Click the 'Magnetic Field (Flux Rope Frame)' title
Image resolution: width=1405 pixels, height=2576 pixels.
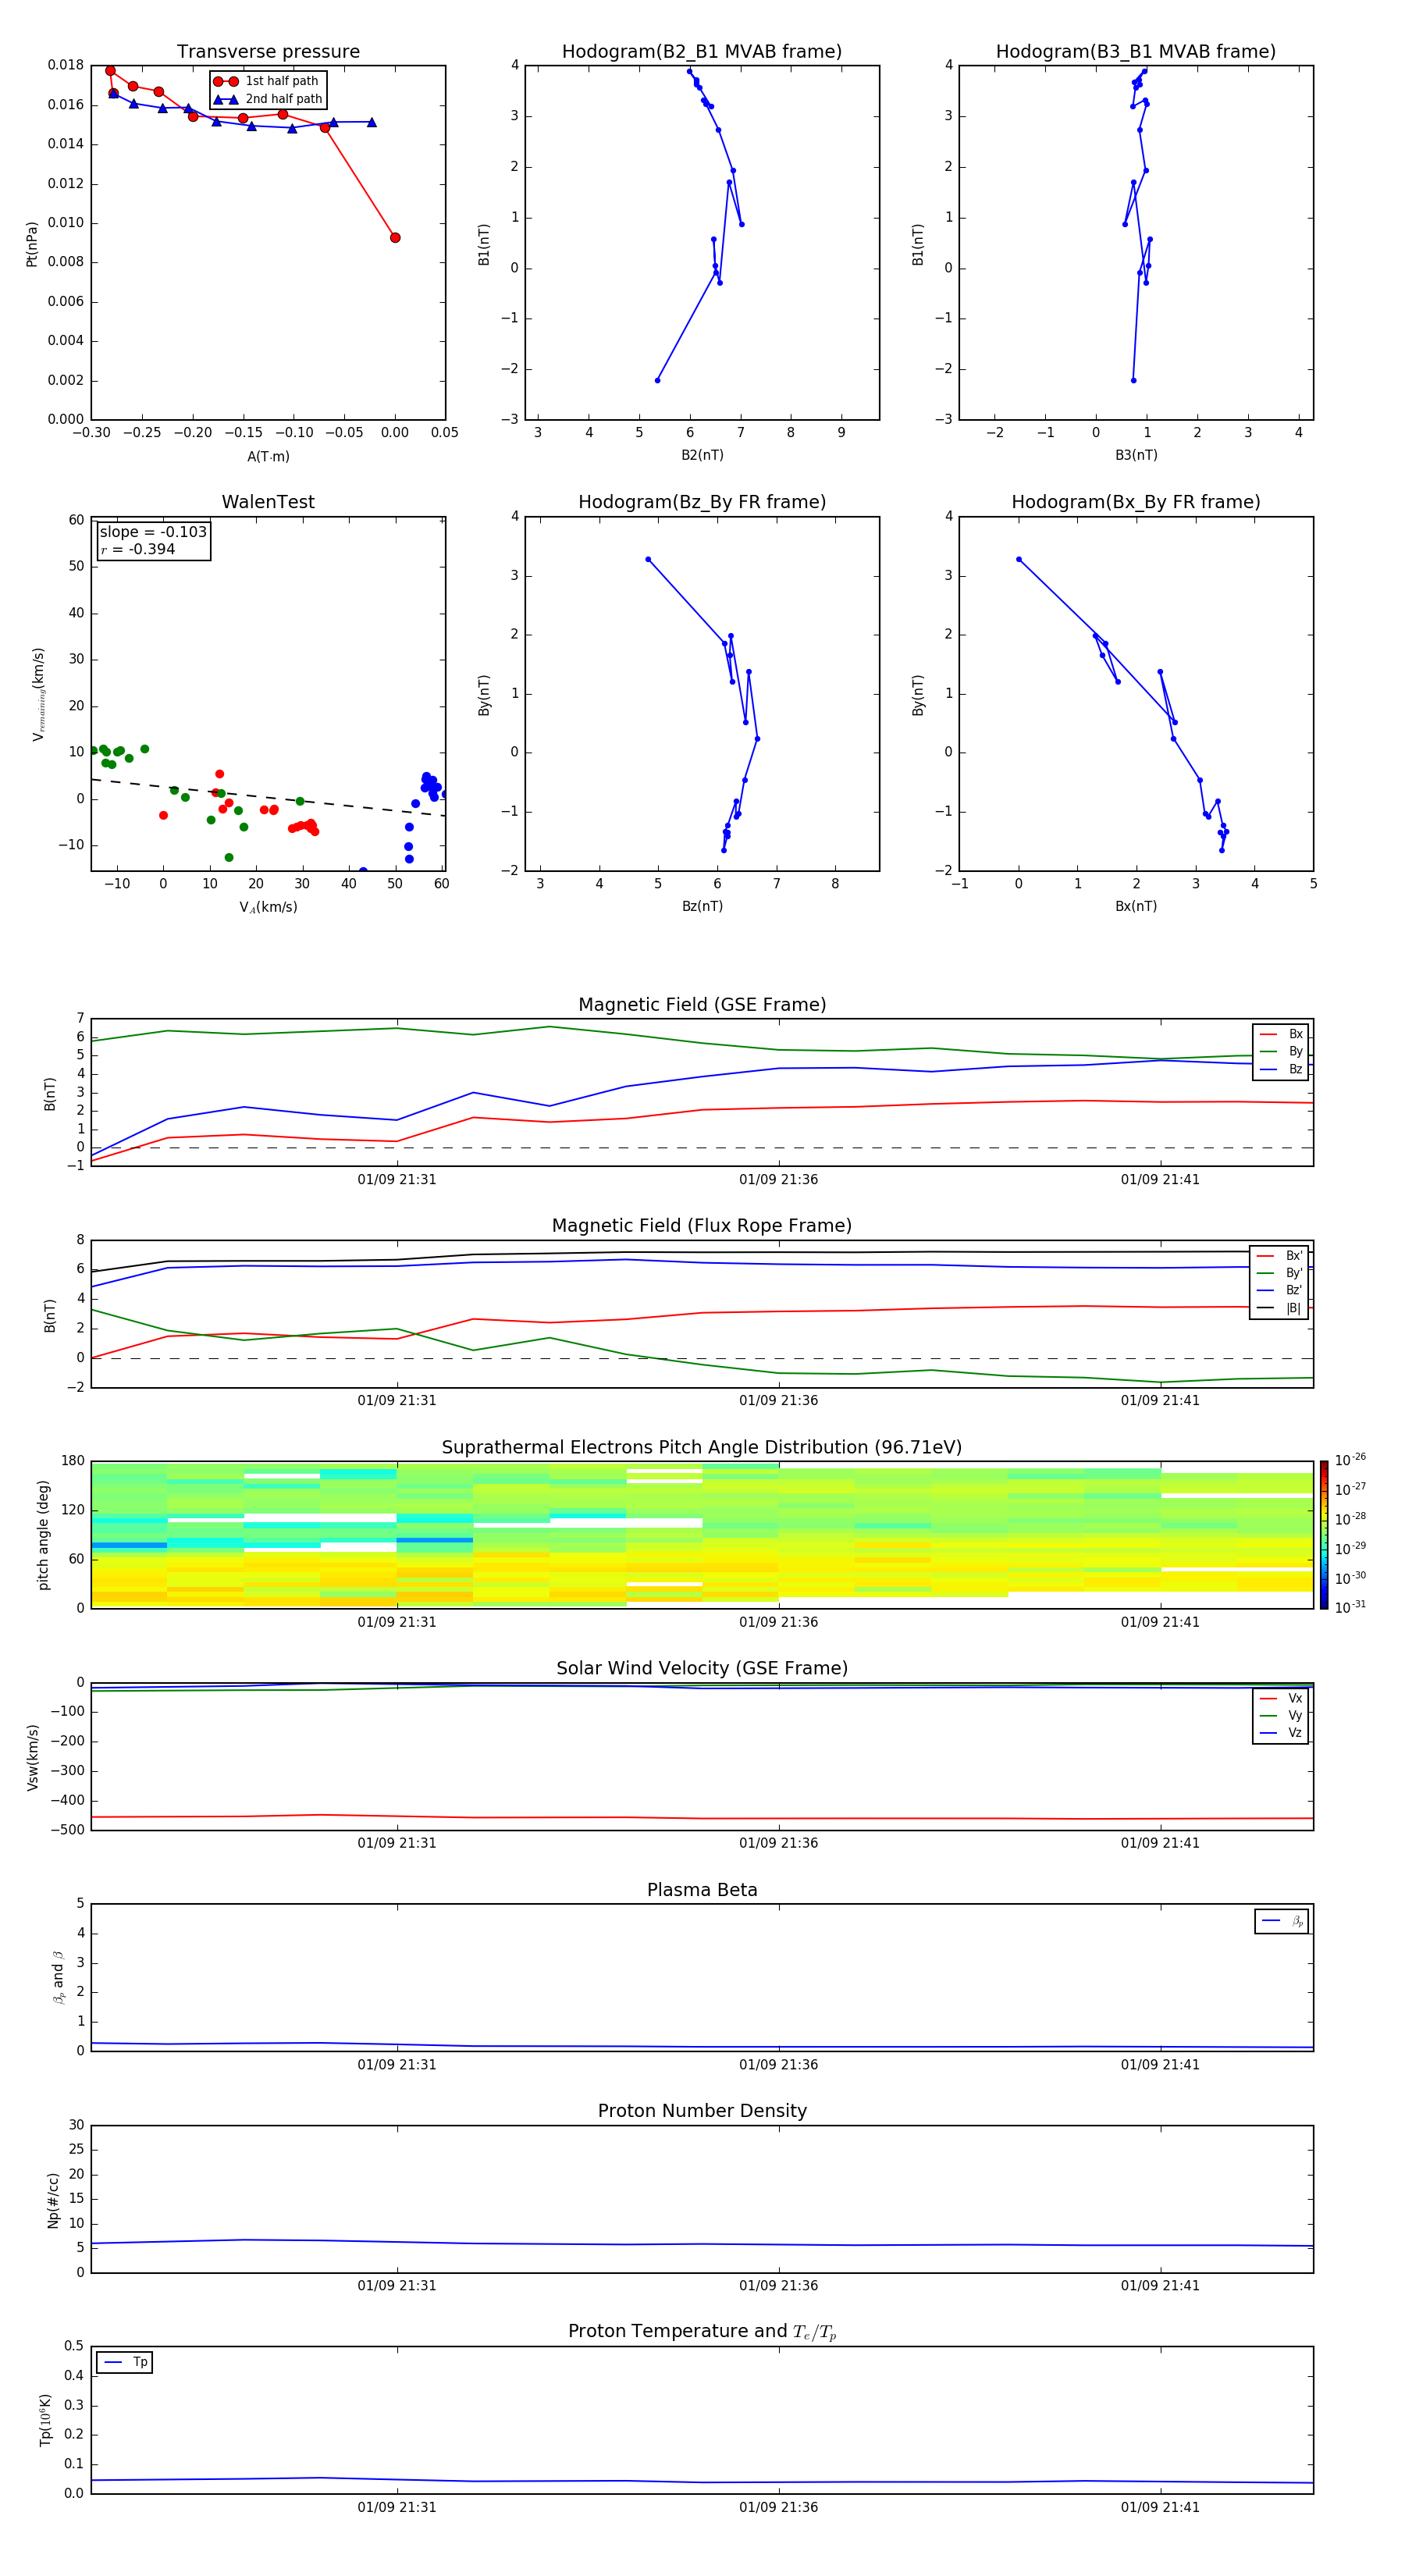pyautogui.click(x=702, y=1226)
